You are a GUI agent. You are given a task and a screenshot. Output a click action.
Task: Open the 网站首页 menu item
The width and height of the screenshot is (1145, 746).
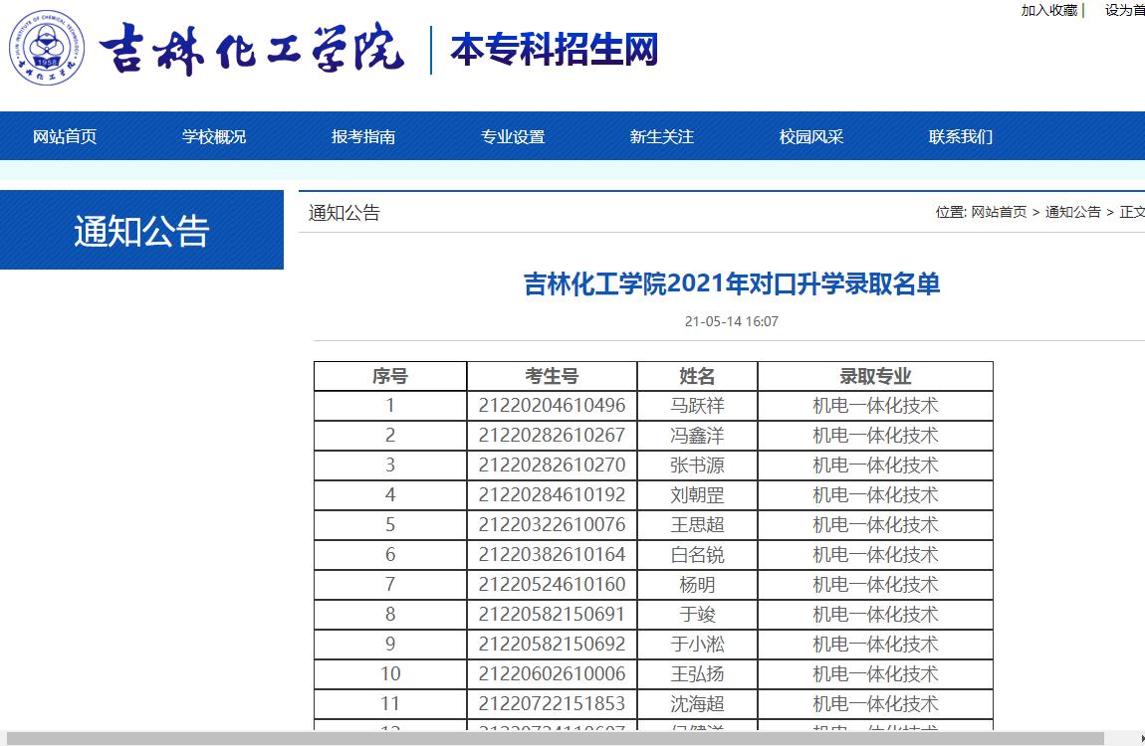tap(65, 136)
